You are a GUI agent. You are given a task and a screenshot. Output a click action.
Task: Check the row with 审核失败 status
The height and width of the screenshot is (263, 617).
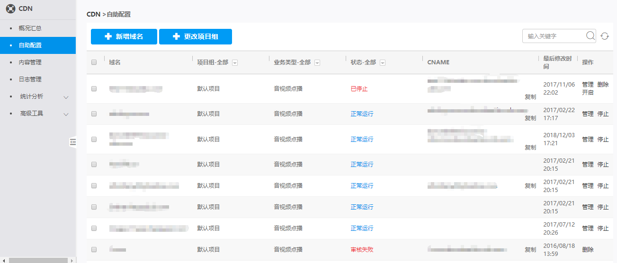pyautogui.click(x=94, y=249)
